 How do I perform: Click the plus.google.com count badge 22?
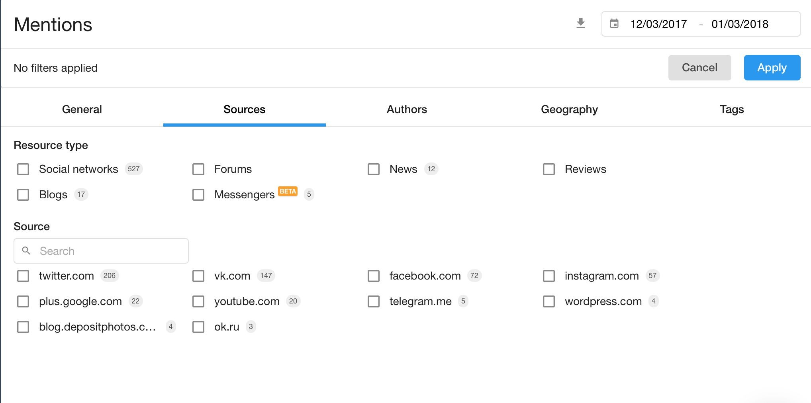tap(135, 301)
